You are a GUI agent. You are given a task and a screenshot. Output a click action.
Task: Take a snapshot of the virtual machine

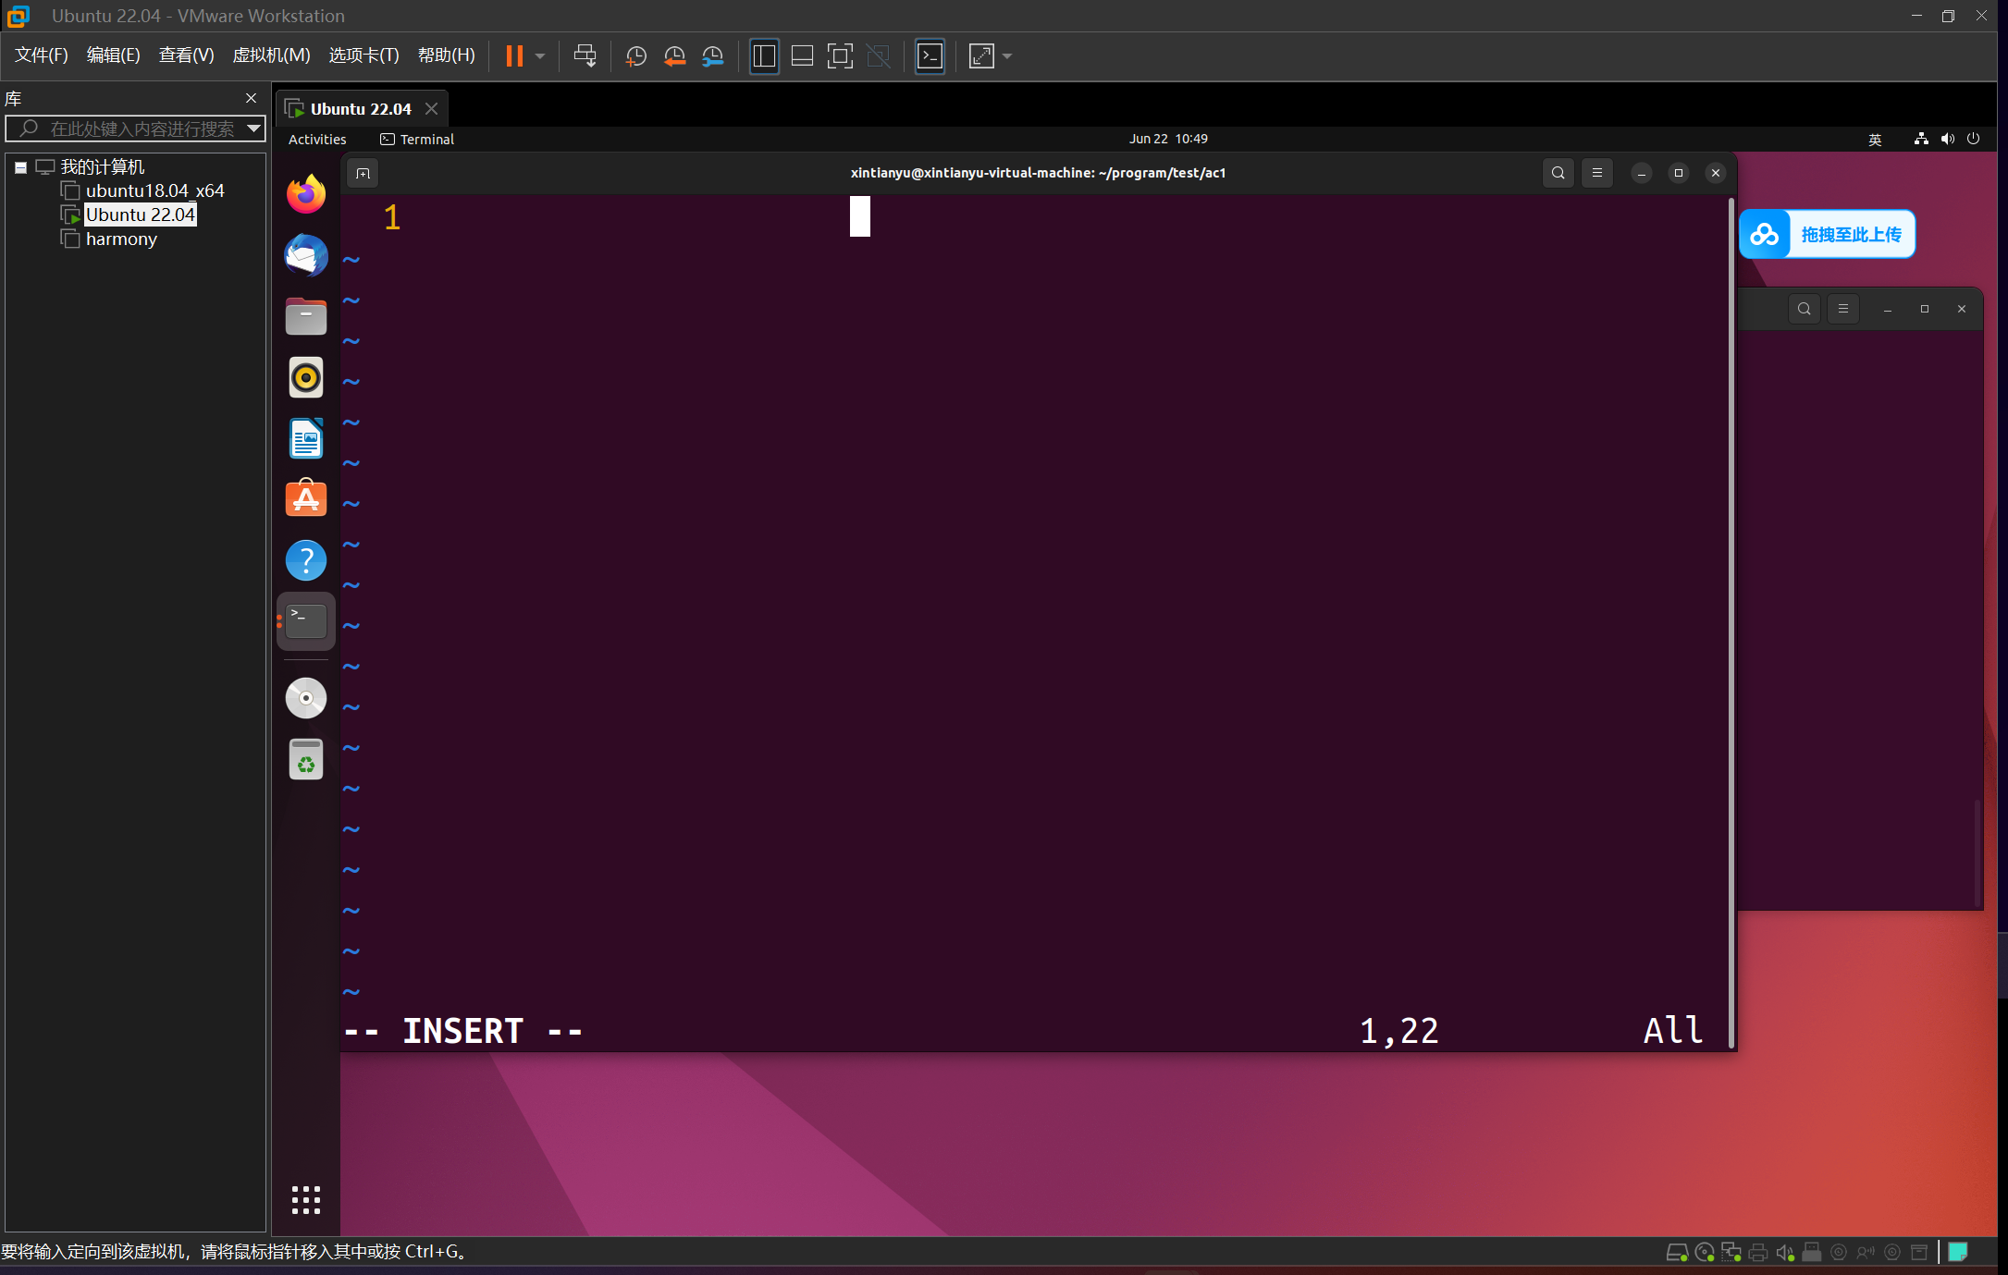[635, 55]
